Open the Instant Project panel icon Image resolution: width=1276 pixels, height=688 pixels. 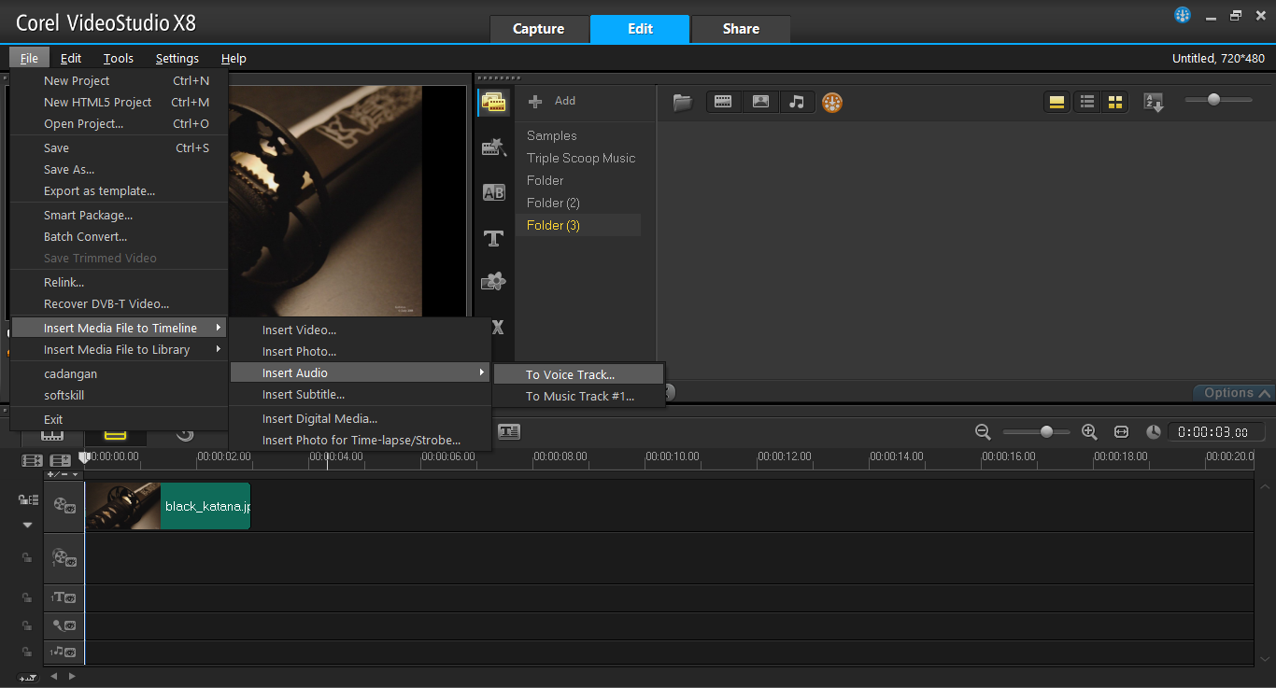(494, 147)
